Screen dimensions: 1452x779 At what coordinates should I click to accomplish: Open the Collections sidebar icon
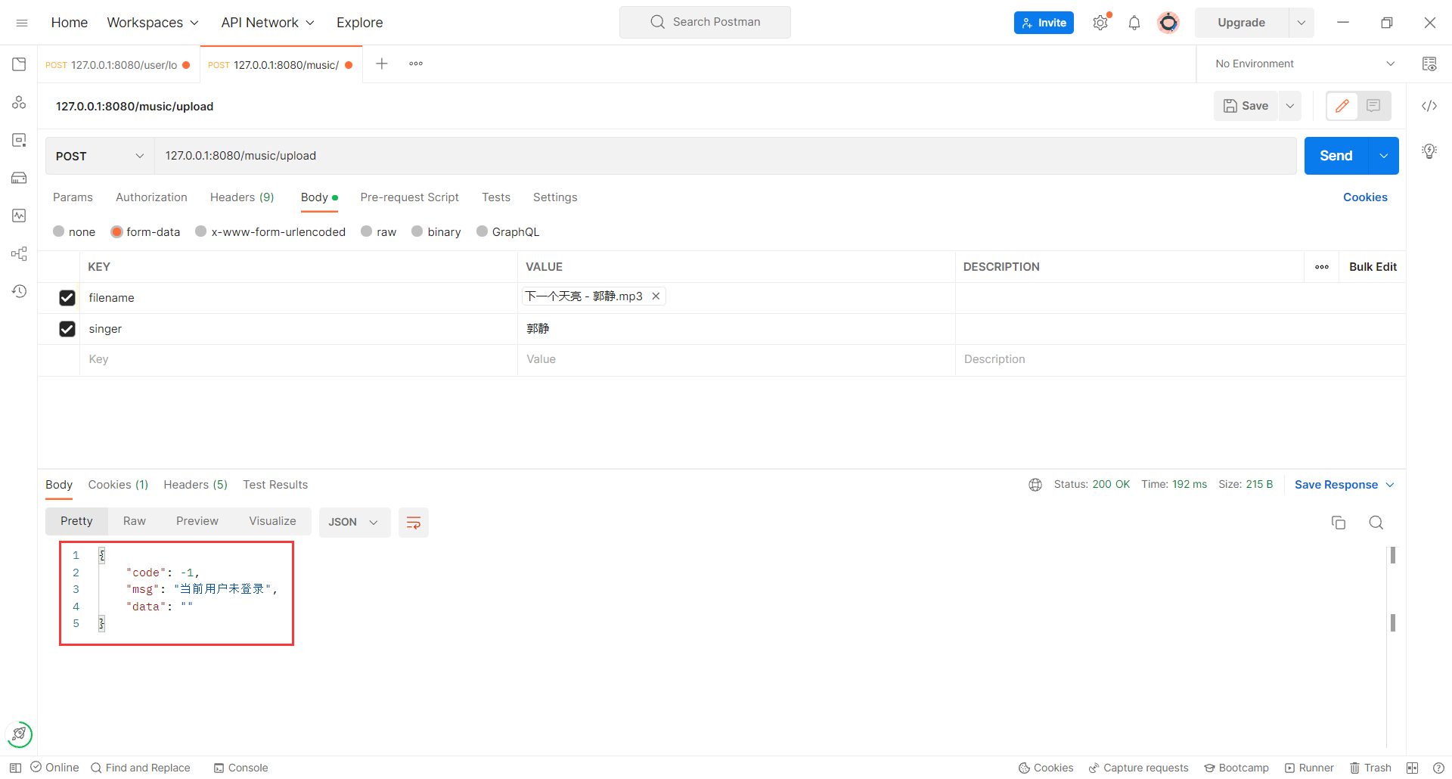point(19,64)
